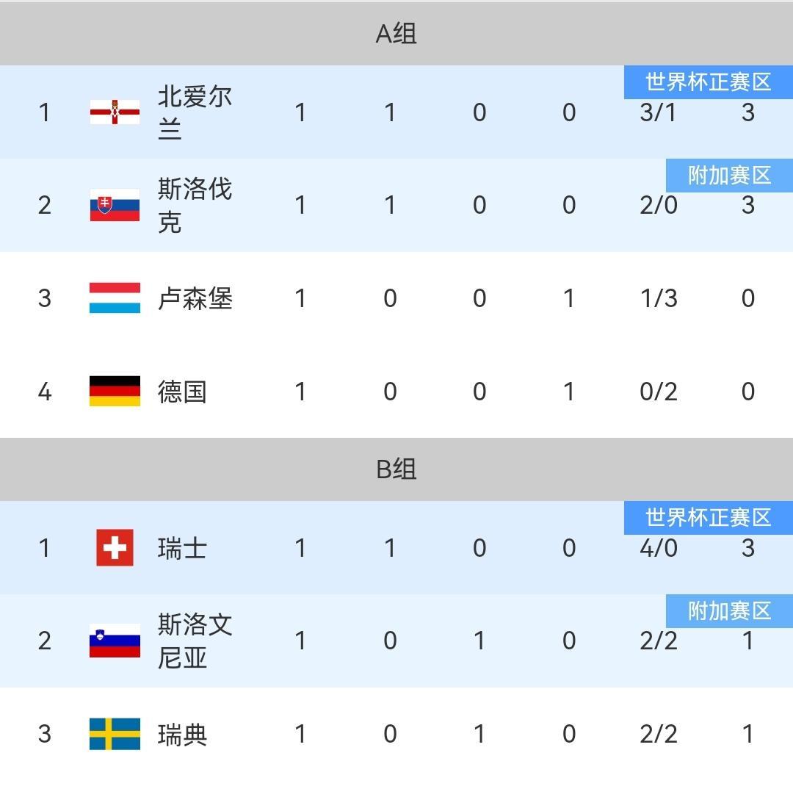The width and height of the screenshot is (793, 786).
Task: Click the 世界杯正赛区 badge in Group A
Action: pyautogui.click(x=708, y=82)
